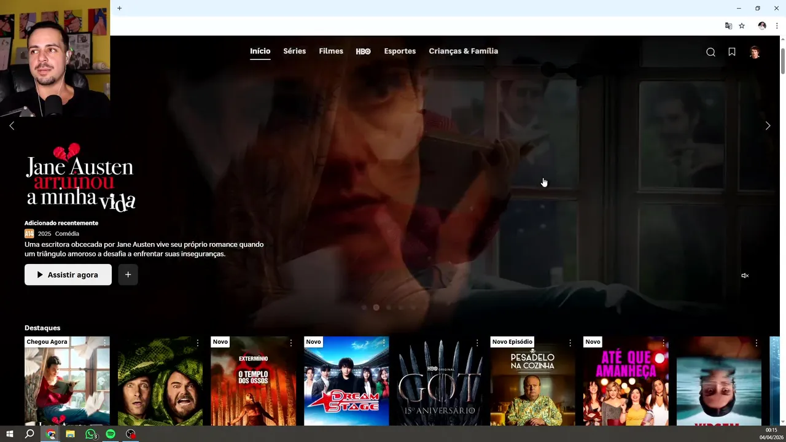
Task: Open options menu on Chegou Agora card
Action: click(104, 343)
